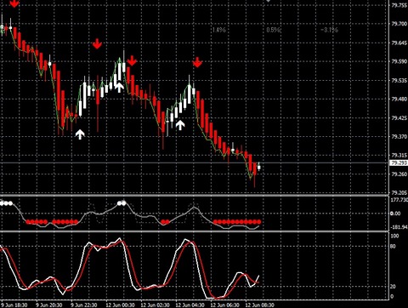
Task: Click the stochastic 100 scale label
Action: pyautogui.click(x=394, y=236)
